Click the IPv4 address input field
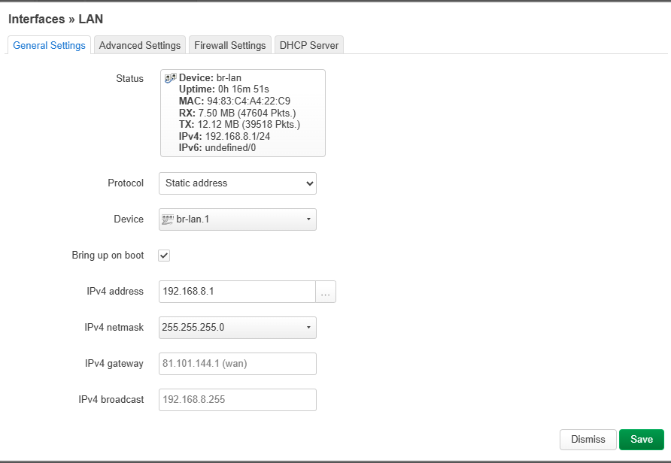 click(237, 292)
